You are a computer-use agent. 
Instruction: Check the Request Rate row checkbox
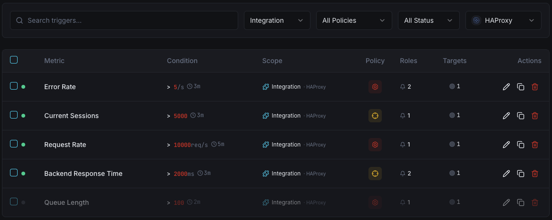[x=14, y=144]
